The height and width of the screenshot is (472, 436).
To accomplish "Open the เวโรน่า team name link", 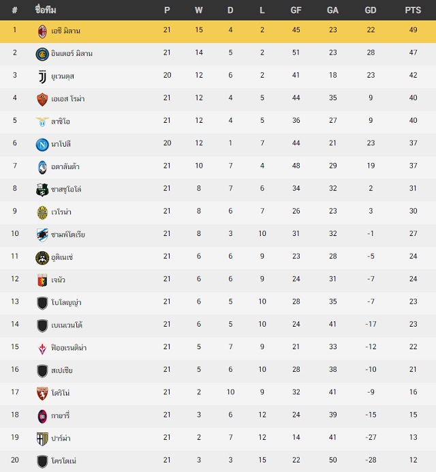I will click(61, 212).
